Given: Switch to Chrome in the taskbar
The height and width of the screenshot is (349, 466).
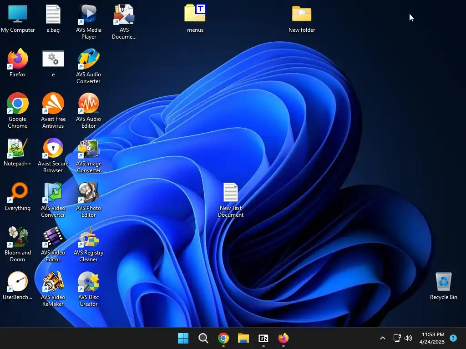Looking at the screenshot, I should [223, 338].
